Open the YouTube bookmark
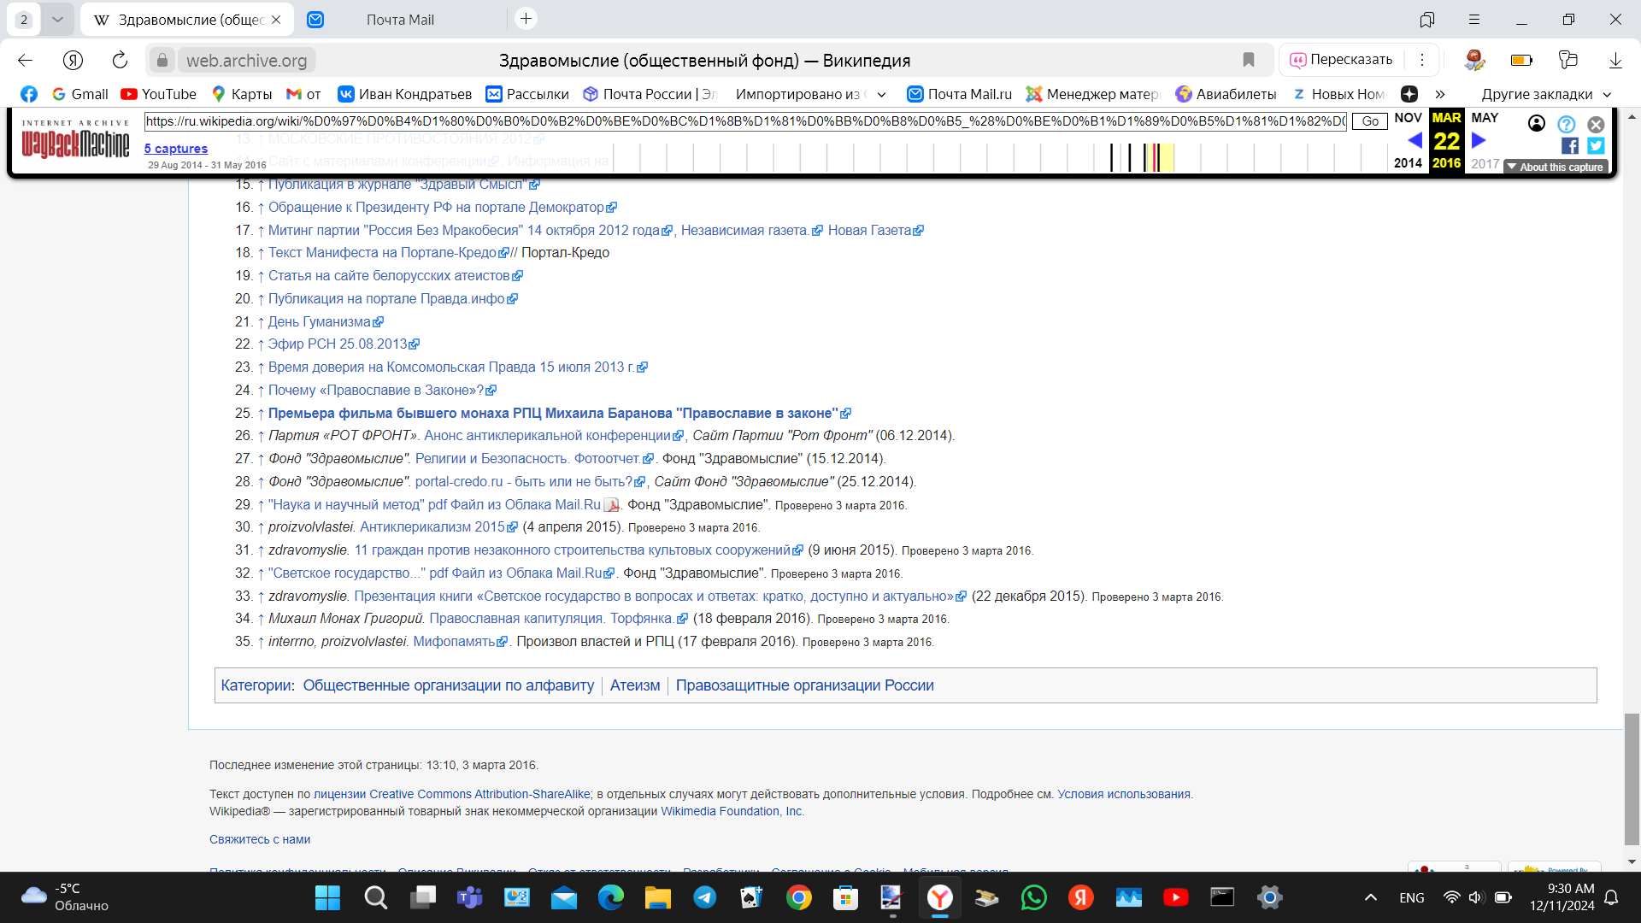Image resolution: width=1641 pixels, height=923 pixels. coord(159,94)
